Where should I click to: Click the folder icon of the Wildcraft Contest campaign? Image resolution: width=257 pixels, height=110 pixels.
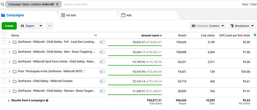tap(15, 81)
